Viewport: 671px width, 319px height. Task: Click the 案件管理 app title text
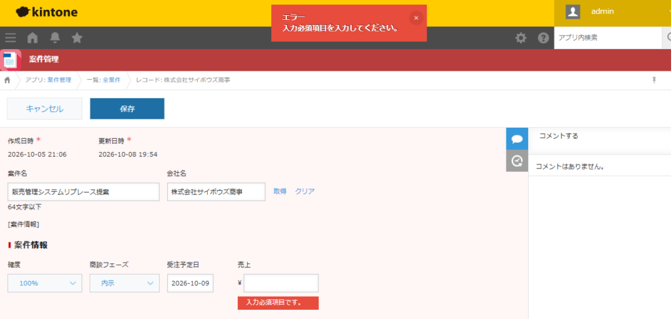coord(44,60)
